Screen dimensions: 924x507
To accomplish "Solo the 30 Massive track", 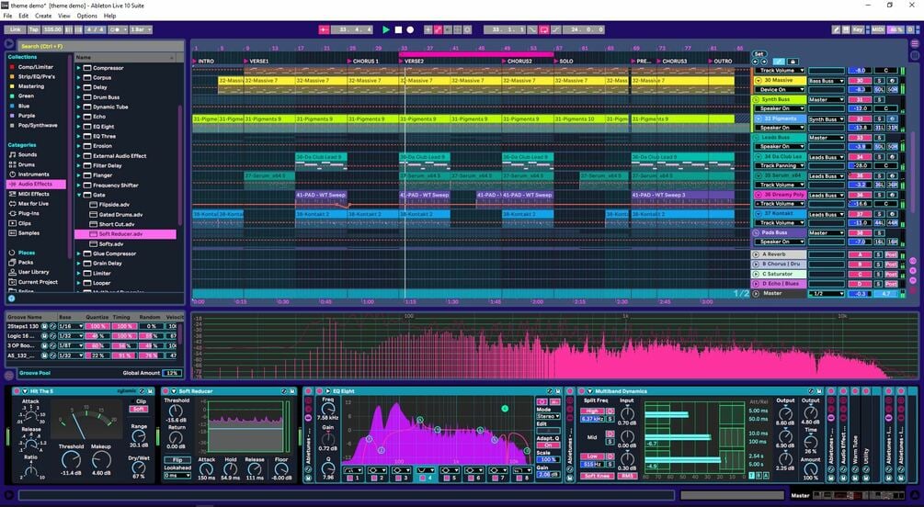I will click(879, 81).
